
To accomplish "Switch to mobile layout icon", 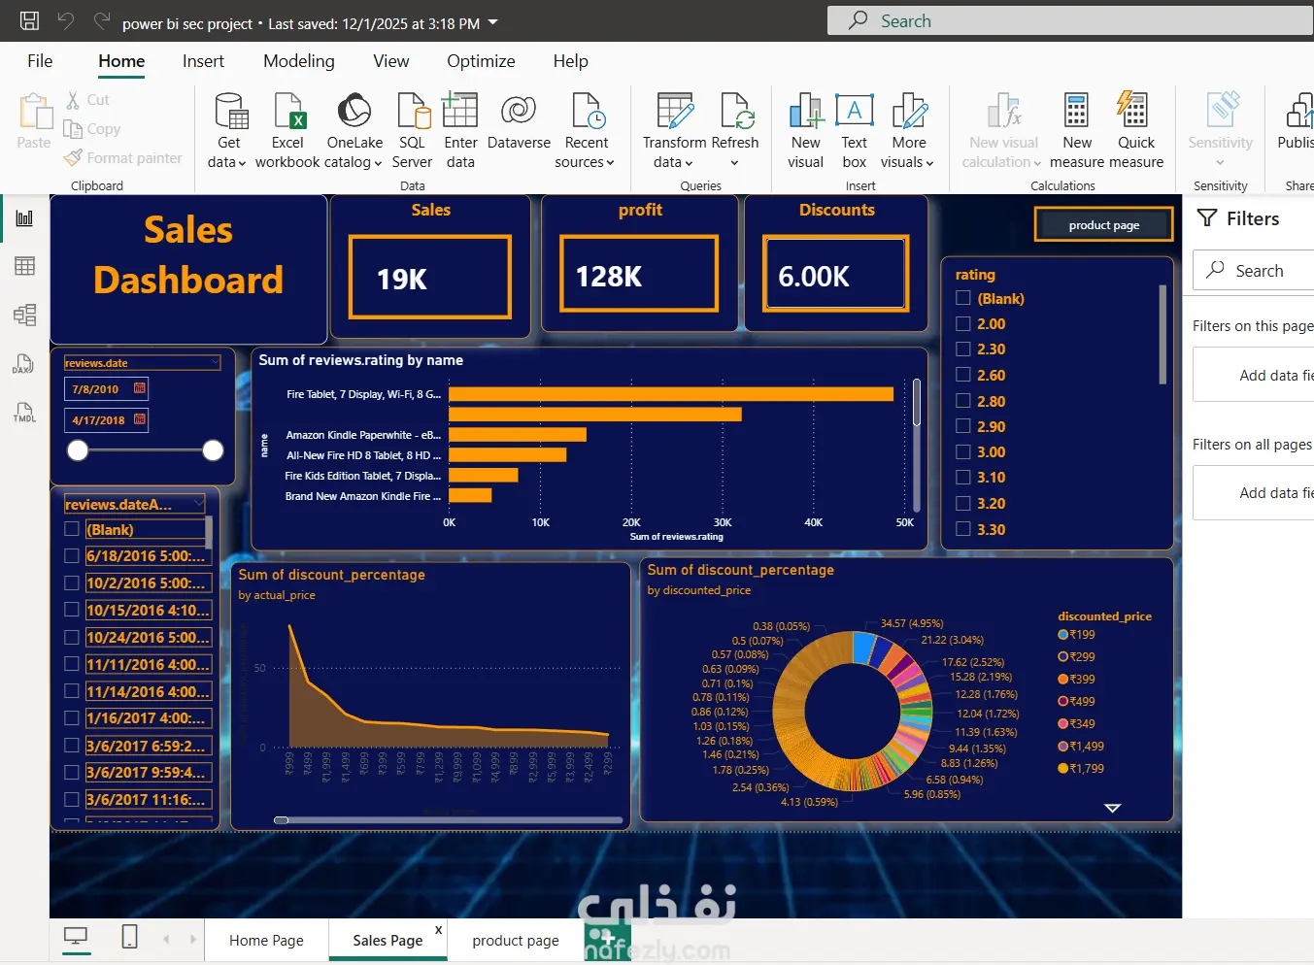I will point(129,937).
